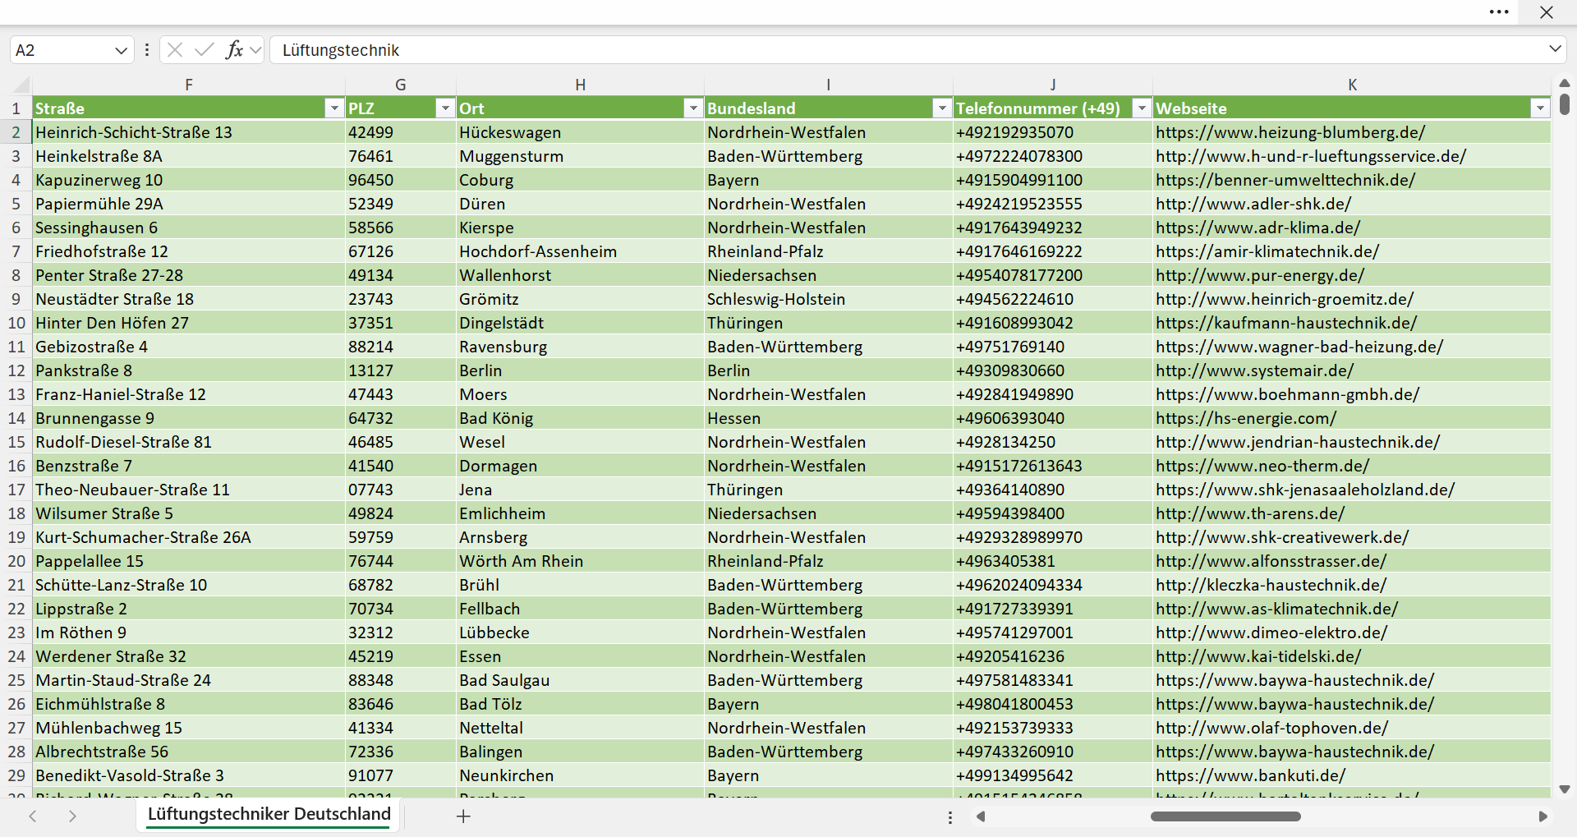Open the three-dots more options menu

[x=1499, y=11]
